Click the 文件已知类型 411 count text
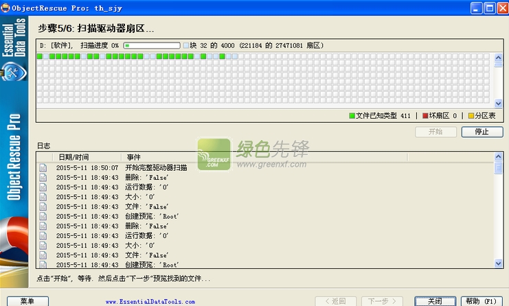This screenshot has height=306, width=509. (x=383, y=116)
